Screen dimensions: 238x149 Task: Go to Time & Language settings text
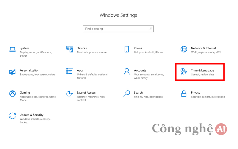tap(203, 70)
